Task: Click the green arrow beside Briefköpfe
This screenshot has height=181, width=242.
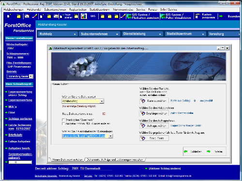Action: pos(6,135)
